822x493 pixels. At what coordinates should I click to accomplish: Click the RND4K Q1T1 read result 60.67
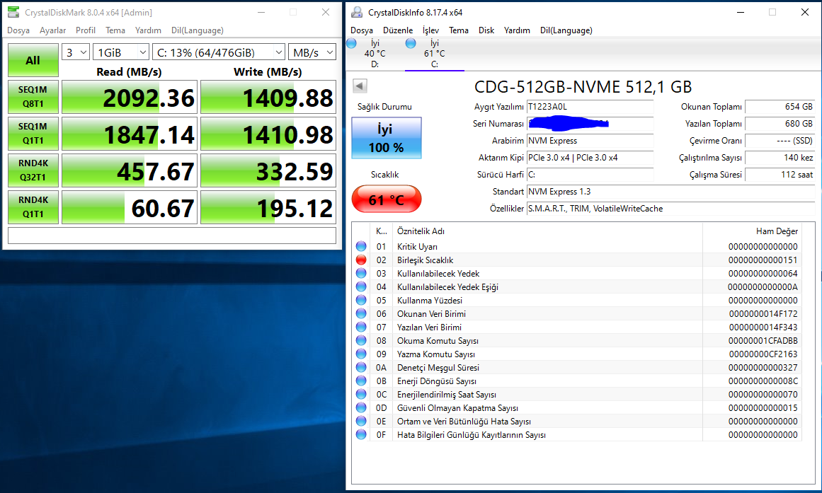click(130, 207)
